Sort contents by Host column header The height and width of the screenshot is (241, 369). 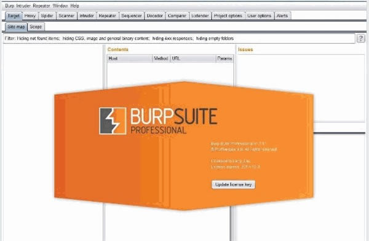click(x=130, y=58)
